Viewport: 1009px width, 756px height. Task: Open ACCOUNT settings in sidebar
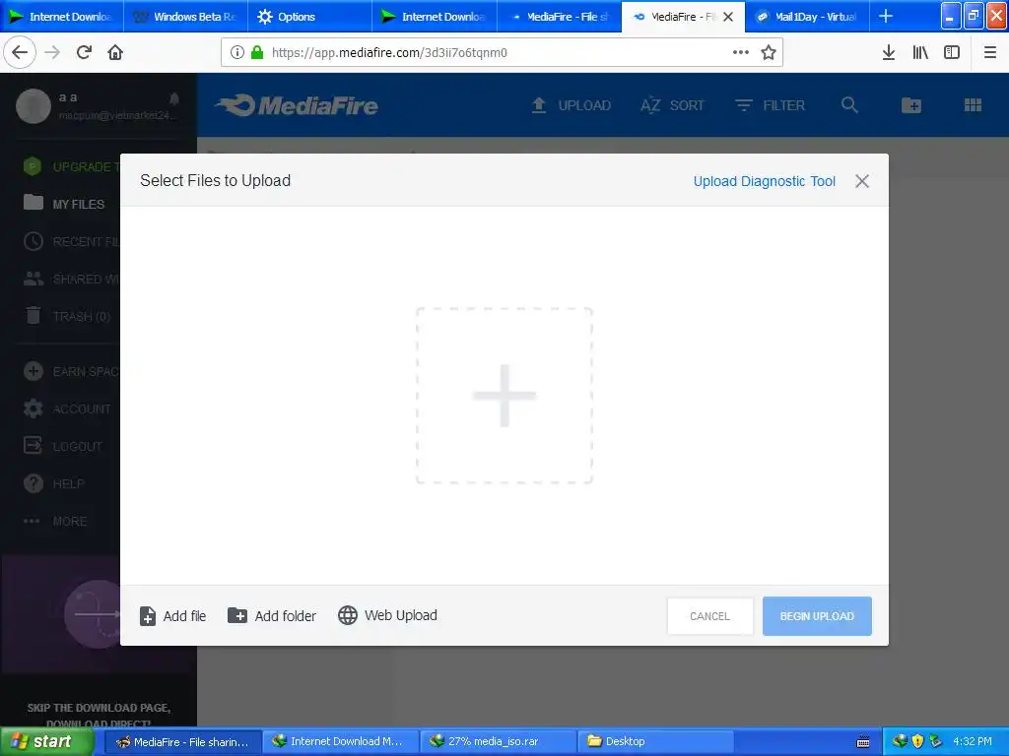(x=67, y=409)
